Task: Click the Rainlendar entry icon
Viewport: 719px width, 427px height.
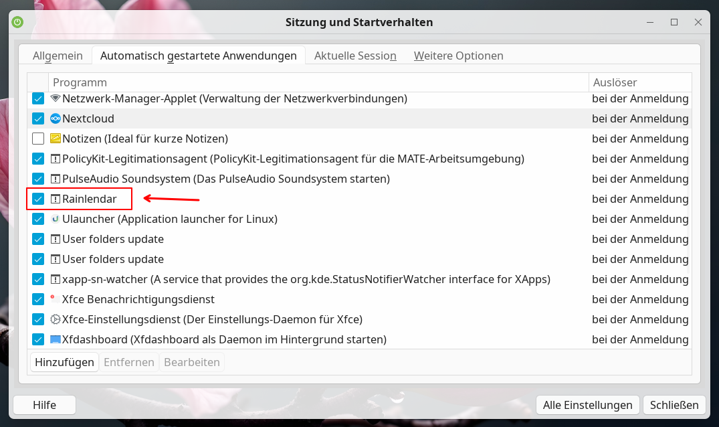Action: coord(56,199)
